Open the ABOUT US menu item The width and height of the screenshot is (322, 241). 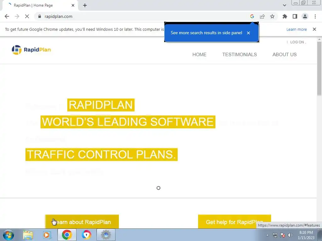coord(284,55)
